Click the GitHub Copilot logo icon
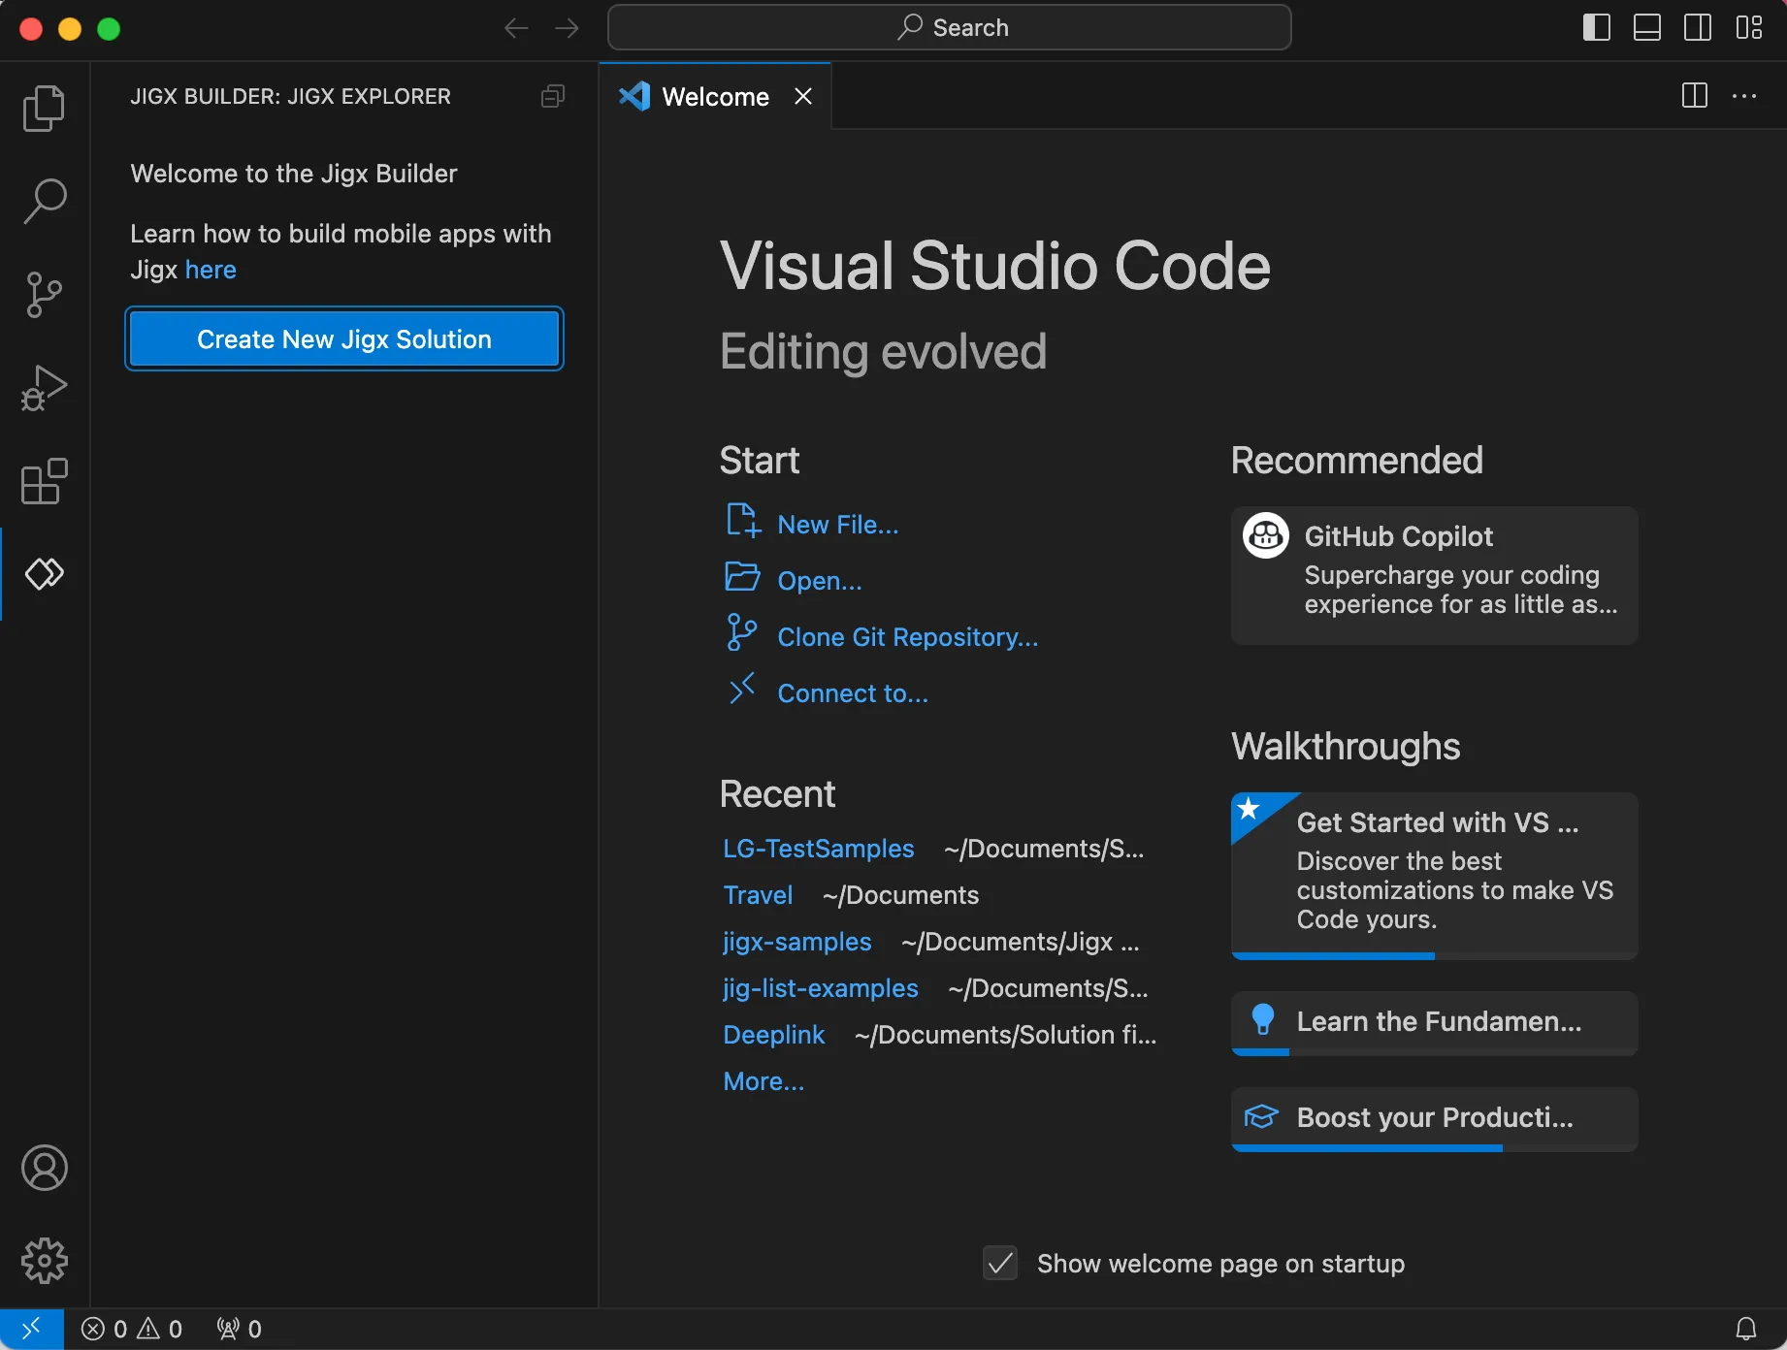The height and width of the screenshot is (1350, 1787). tap(1266, 535)
